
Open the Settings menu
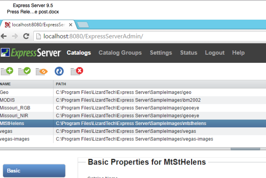tap(161, 53)
